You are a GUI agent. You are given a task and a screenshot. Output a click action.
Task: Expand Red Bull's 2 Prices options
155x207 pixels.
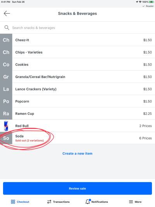click(x=146, y=126)
